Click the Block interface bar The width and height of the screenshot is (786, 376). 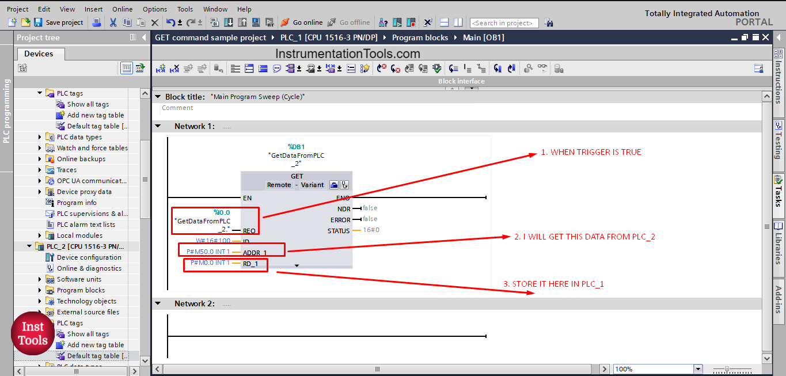(x=461, y=81)
